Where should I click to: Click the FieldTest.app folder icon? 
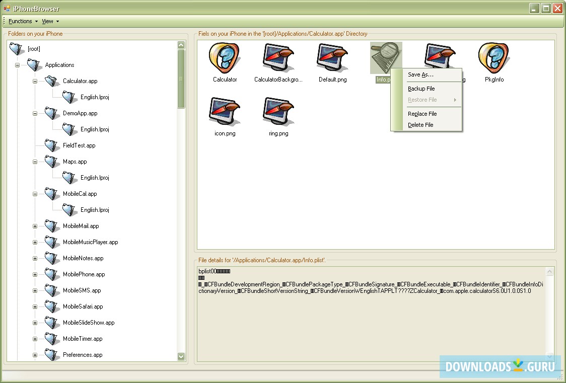click(x=52, y=145)
